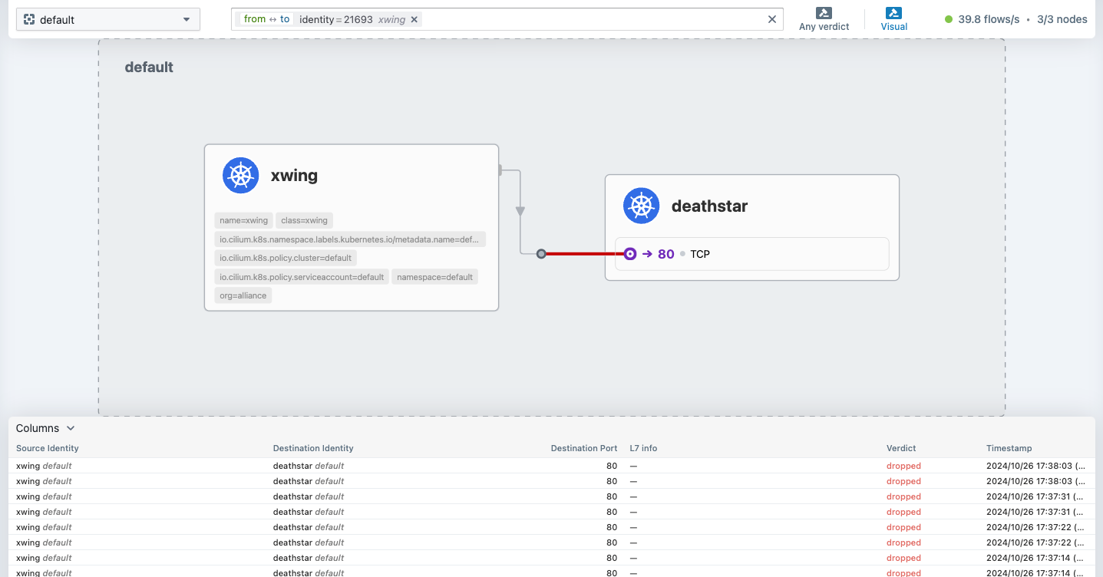
Task: Click the flow direction arrowhead
Action: (x=520, y=211)
